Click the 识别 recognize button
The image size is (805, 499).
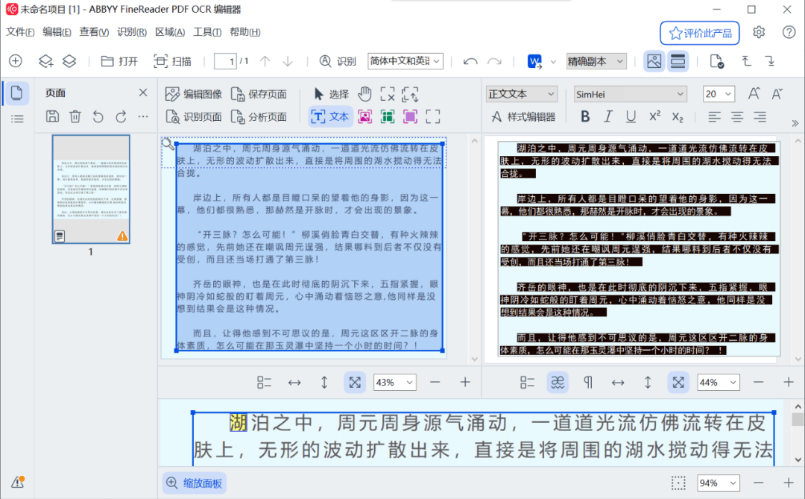(x=338, y=61)
